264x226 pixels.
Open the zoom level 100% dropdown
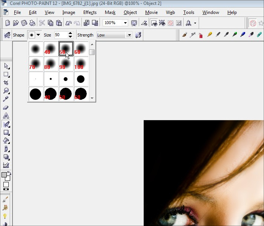tap(125, 23)
